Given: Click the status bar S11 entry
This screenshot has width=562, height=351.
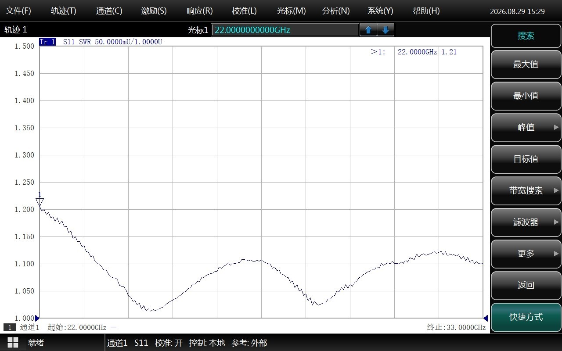Looking at the screenshot, I should 141,343.
